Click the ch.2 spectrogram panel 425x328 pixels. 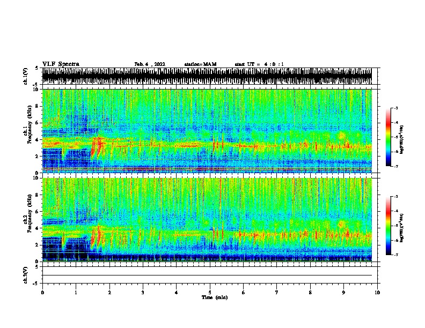[x=207, y=220]
